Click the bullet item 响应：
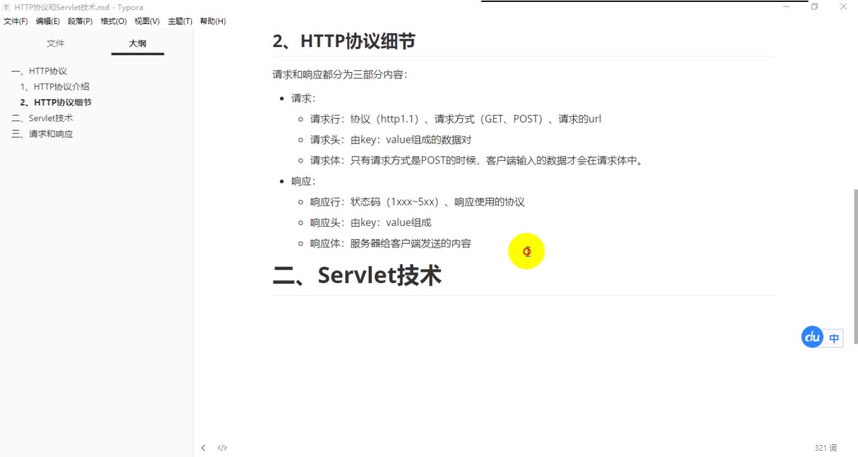This screenshot has width=858, height=457. tap(303, 181)
